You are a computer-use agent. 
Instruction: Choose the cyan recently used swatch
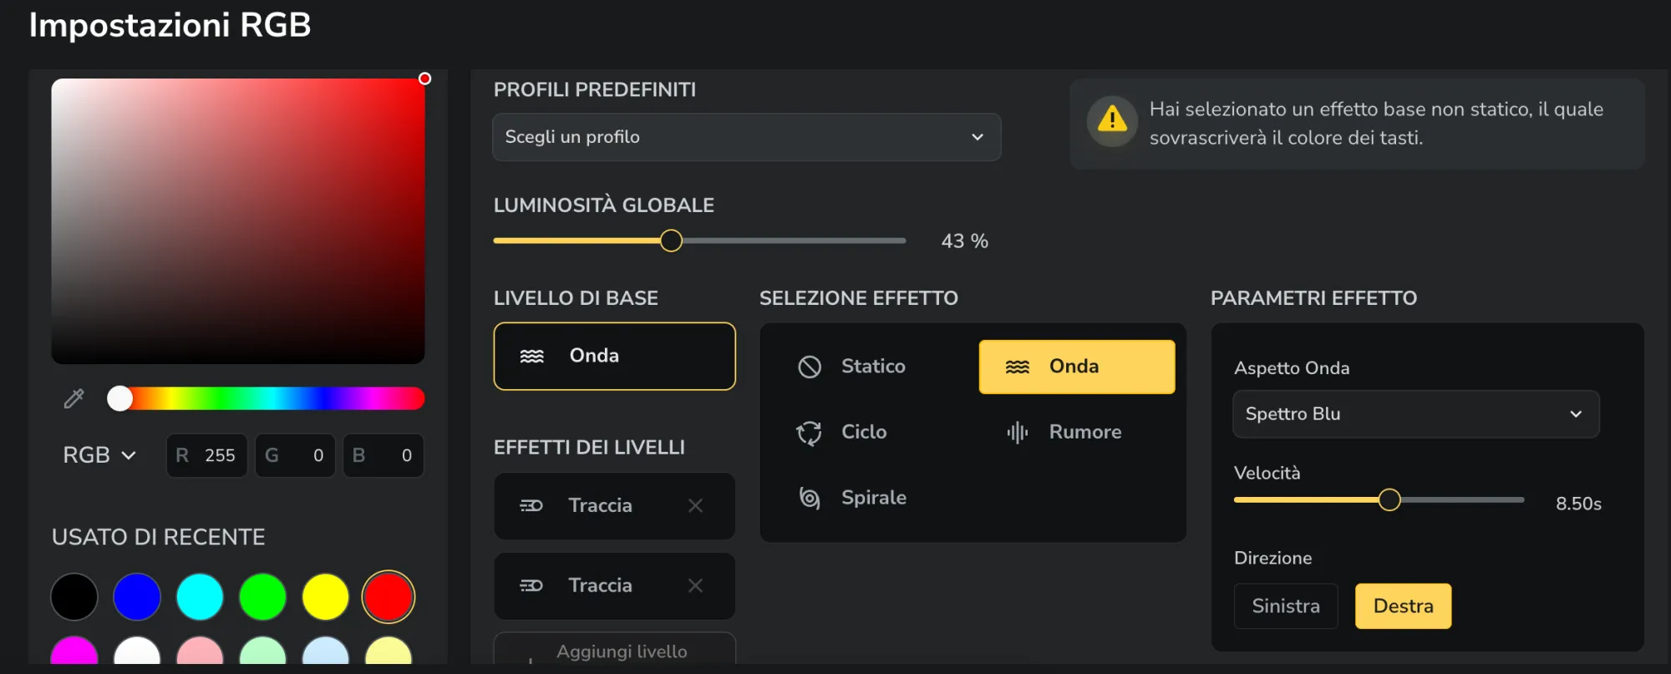click(x=200, y=597)
